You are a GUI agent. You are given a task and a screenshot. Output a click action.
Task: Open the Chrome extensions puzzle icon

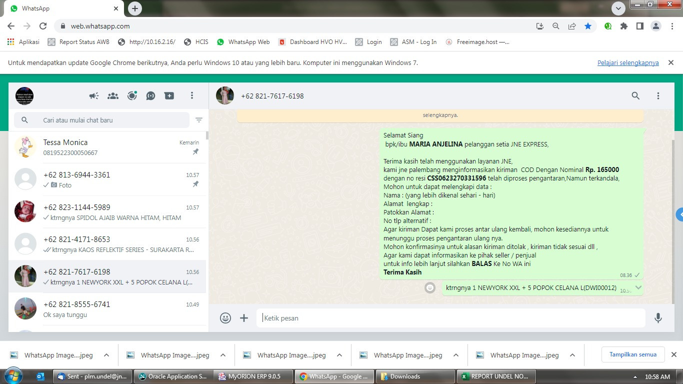pos(624,26)
